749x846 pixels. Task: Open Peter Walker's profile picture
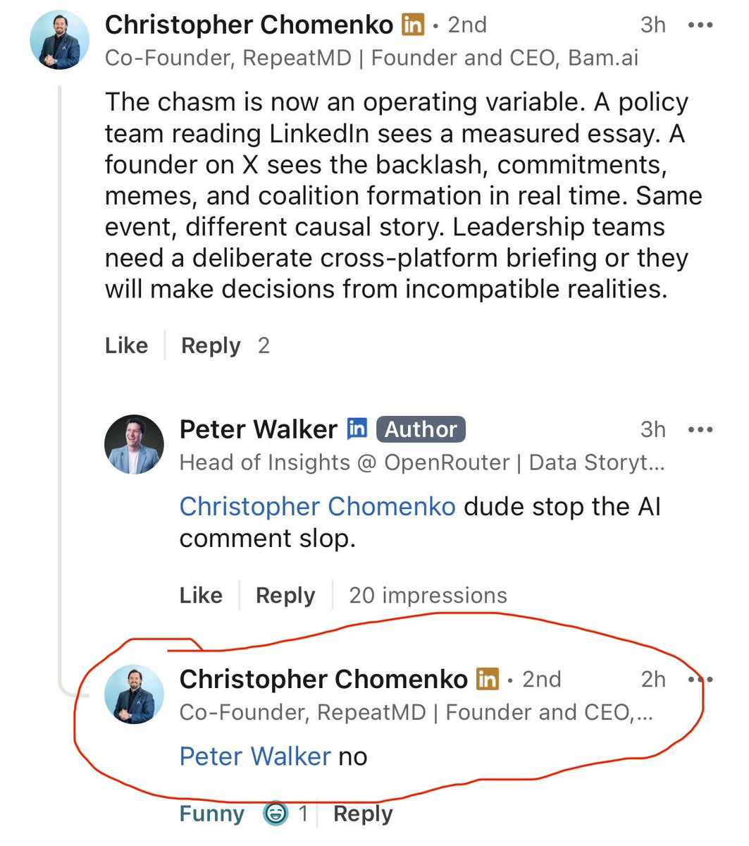click(x=134, y=444)
